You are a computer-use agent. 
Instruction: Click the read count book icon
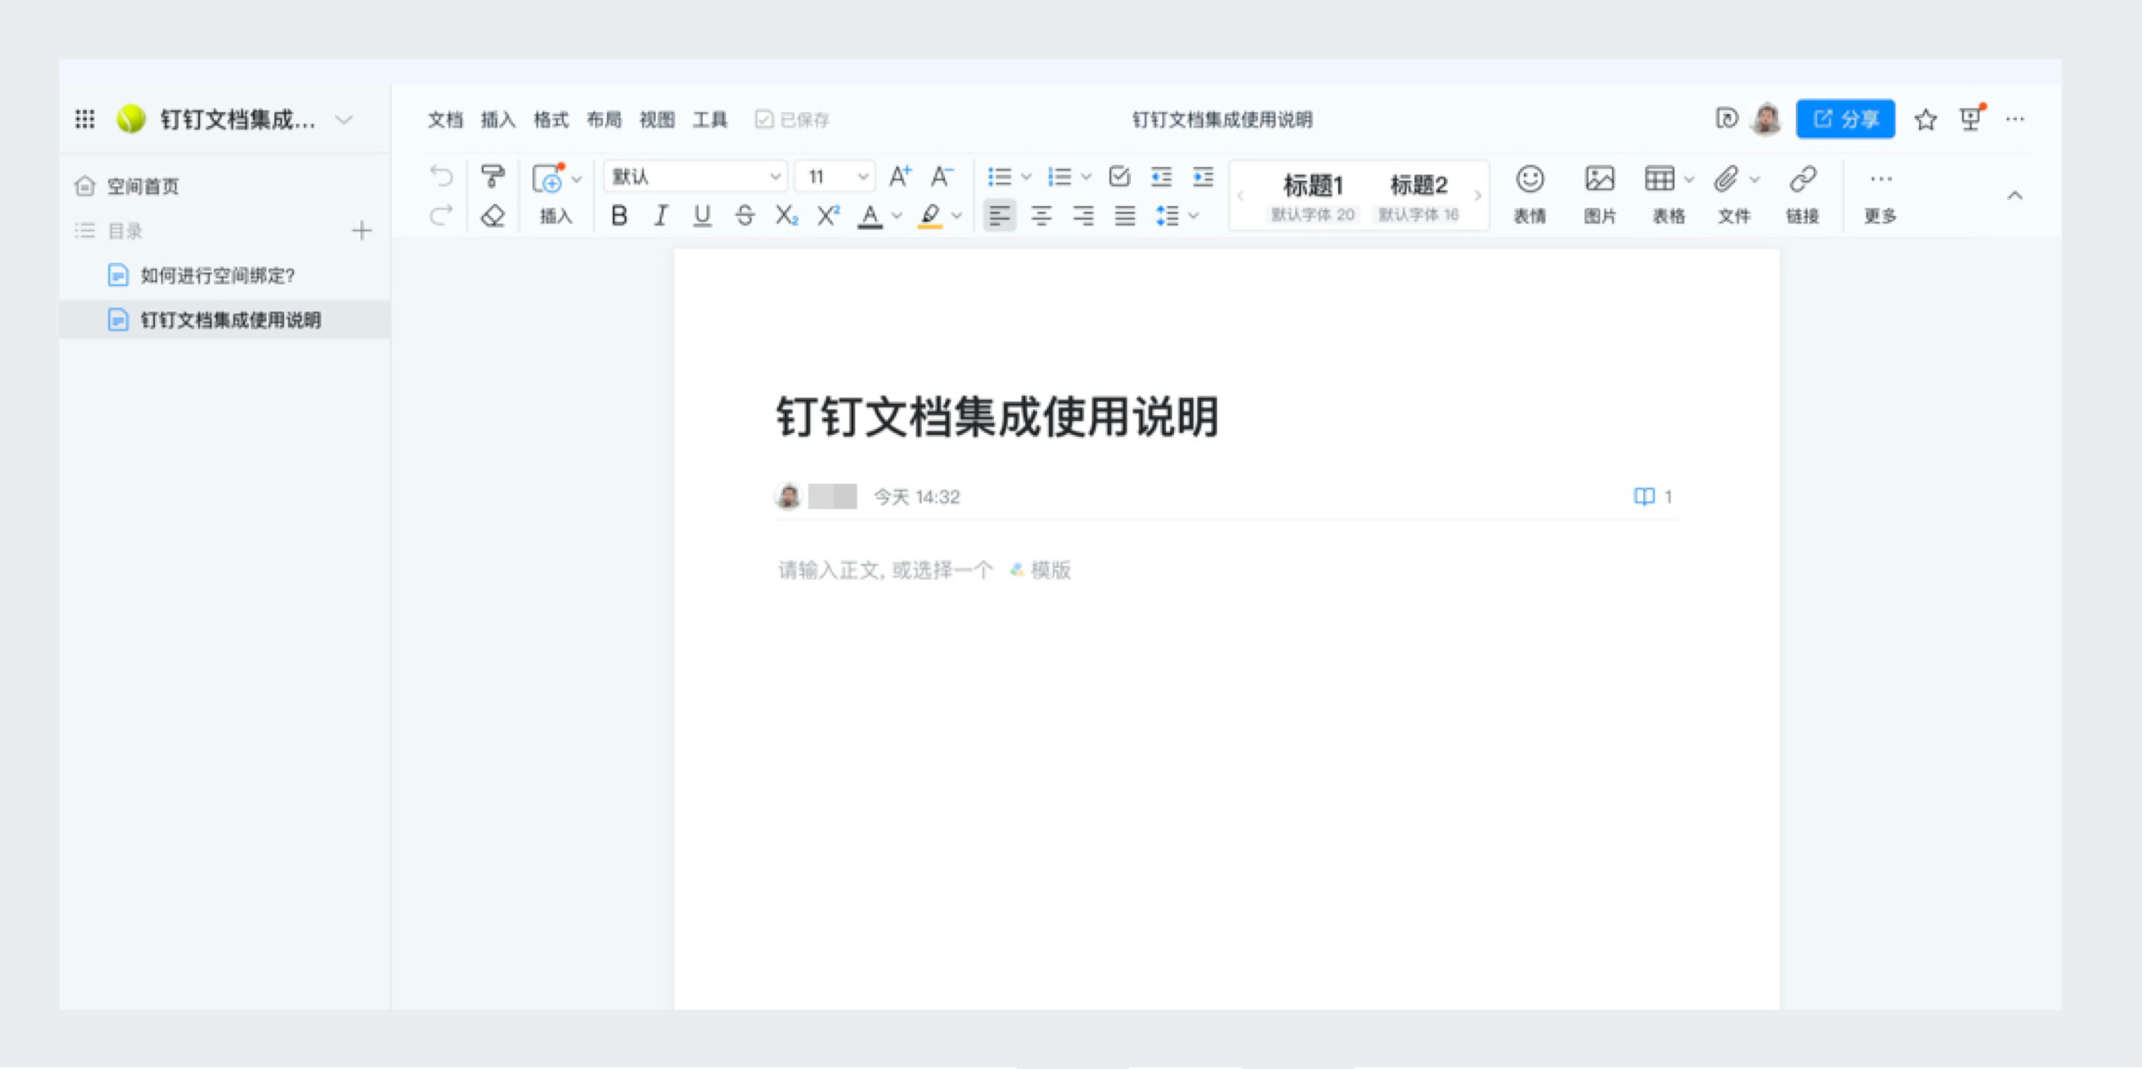[1644, 497]
